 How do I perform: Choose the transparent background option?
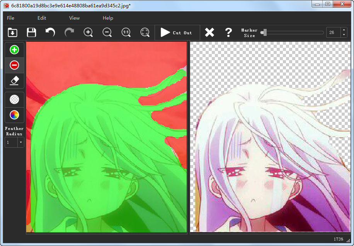(x=14, y=99)
